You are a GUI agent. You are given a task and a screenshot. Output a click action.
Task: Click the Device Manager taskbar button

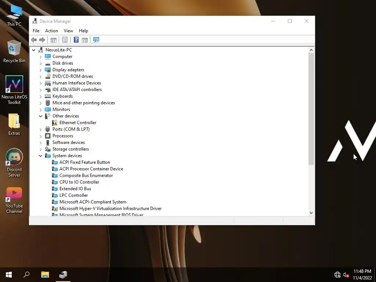[63, 275]
